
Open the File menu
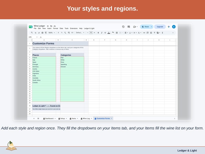click(x=35, y=28)
